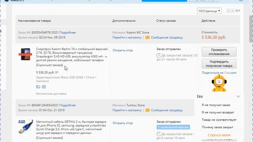Select Почему заказ закрыт option
253x142 pixels.
coord(217,127)
